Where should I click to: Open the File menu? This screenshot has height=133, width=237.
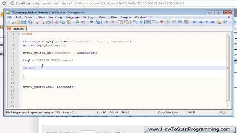pos(10,17)
